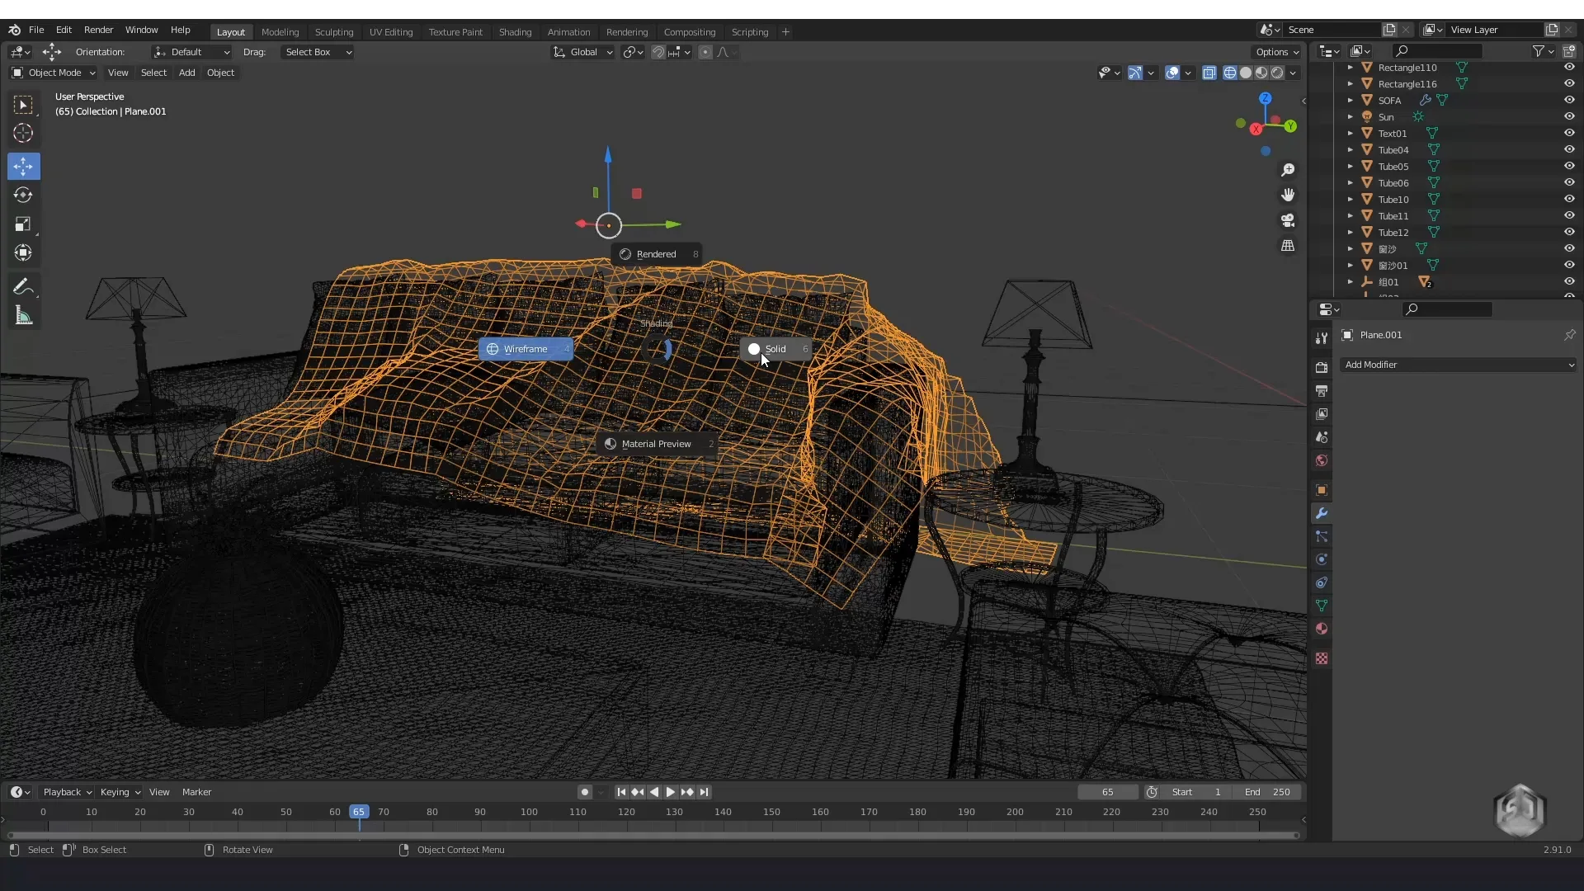The height and width of the screenshot is (891, 1584).
Task: Click frame 100 on the timeline
Action: point(529,813)
